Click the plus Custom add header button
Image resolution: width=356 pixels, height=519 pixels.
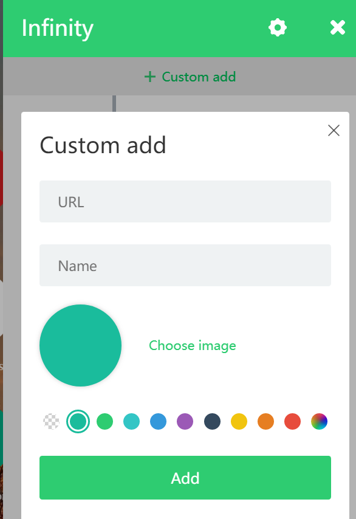[x=190, y=77]
